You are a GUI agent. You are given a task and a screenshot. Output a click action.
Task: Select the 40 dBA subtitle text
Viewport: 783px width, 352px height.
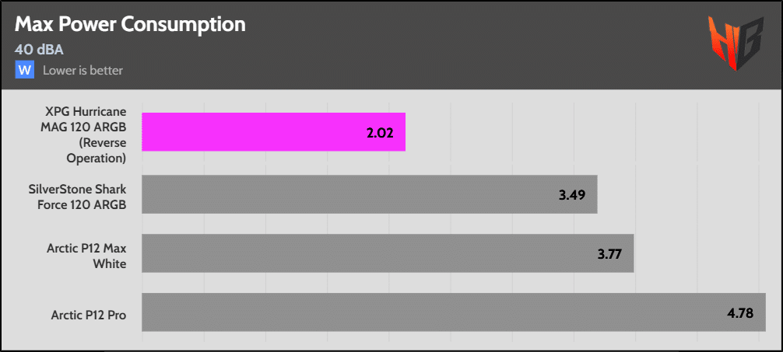coord(39,50)
